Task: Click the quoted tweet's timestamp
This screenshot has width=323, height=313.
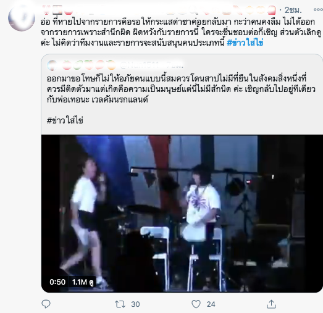Action: pos(174,65)
